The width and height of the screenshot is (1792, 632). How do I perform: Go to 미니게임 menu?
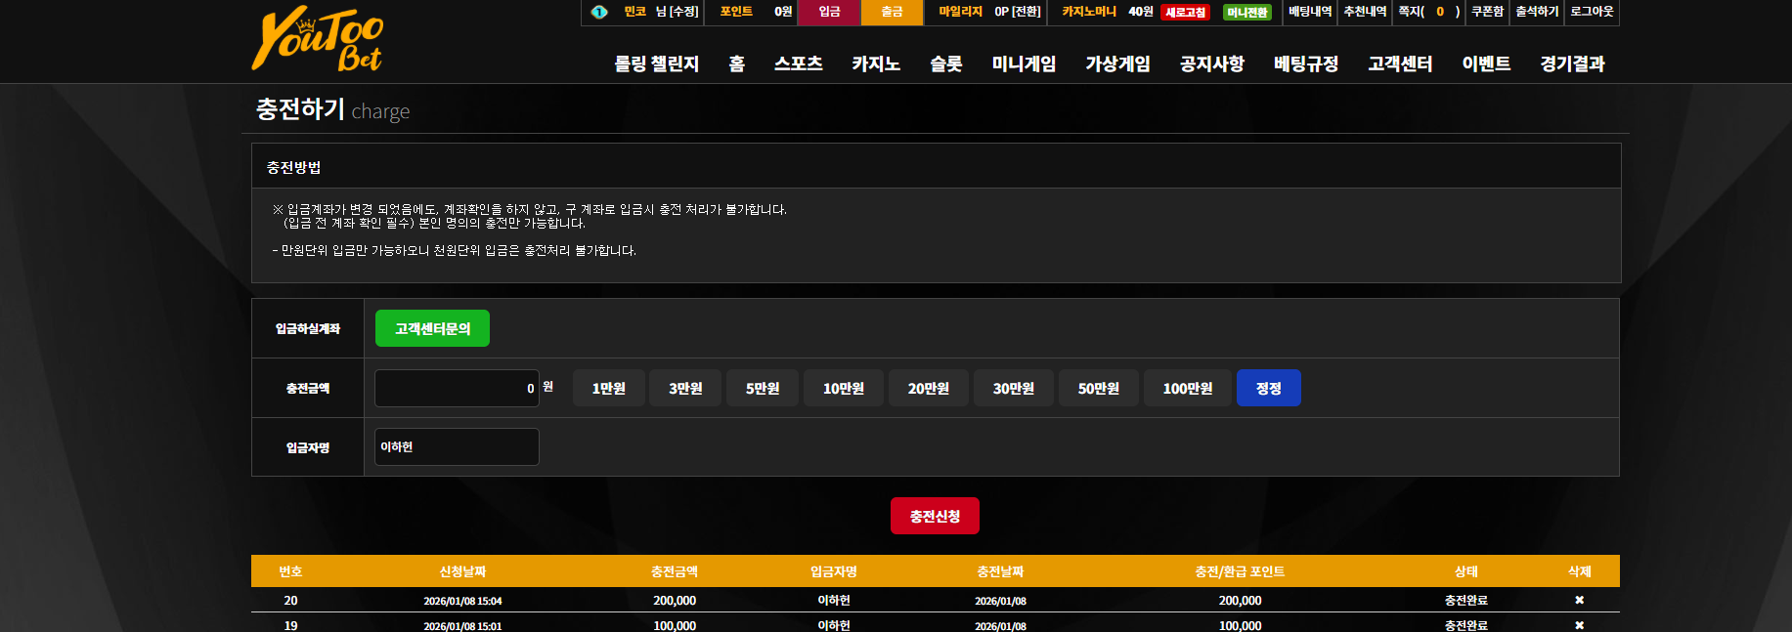click(1024, 63)
